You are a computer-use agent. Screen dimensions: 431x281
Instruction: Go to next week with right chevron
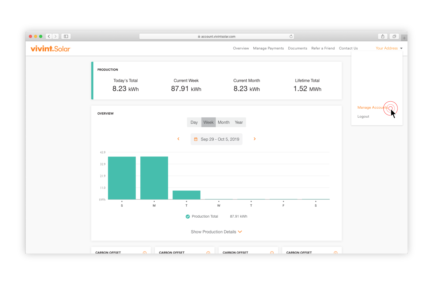(x=255, y=139)
